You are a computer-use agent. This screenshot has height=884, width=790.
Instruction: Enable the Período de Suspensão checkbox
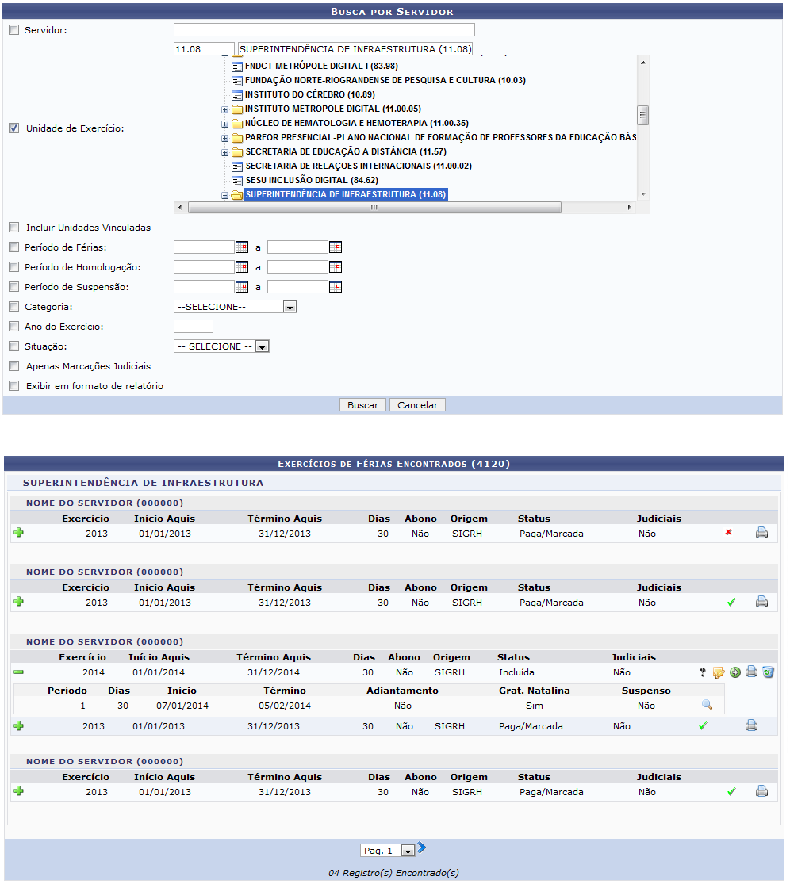click(14, 287)
